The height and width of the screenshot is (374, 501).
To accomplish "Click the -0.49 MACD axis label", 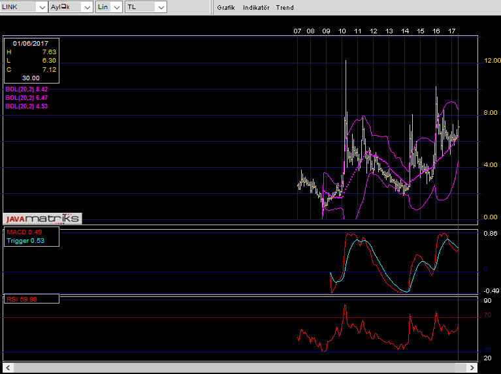I will click(x=491, y=291).
